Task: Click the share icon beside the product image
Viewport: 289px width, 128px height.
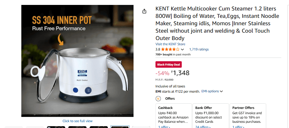Action: pos(144,11)
